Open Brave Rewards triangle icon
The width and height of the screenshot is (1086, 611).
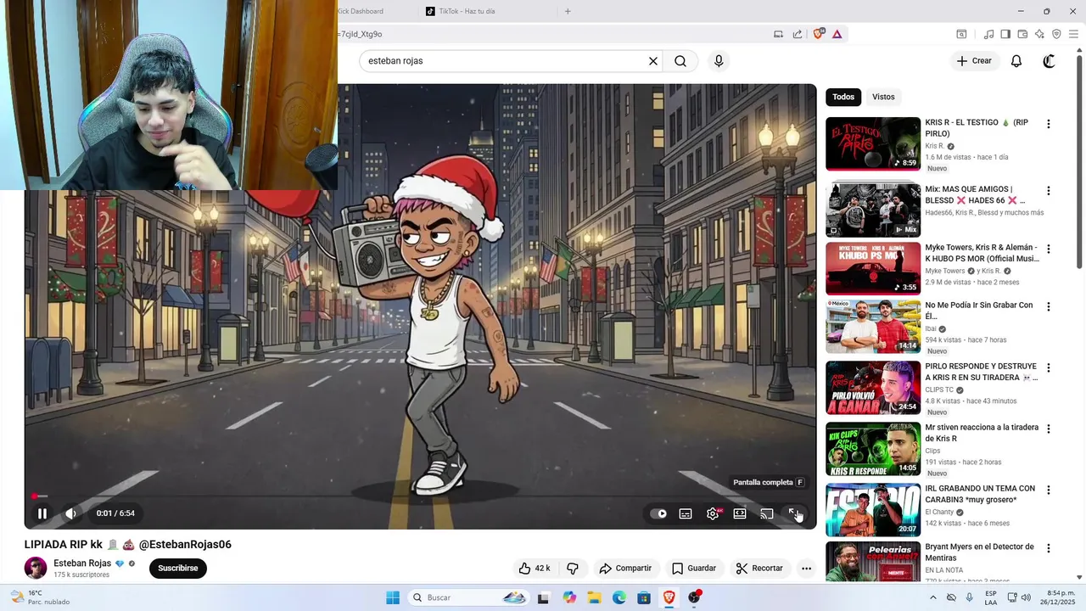837,34
